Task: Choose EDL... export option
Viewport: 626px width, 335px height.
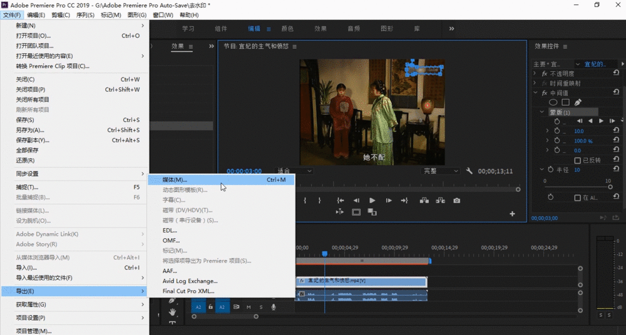Action: (222, 231)
